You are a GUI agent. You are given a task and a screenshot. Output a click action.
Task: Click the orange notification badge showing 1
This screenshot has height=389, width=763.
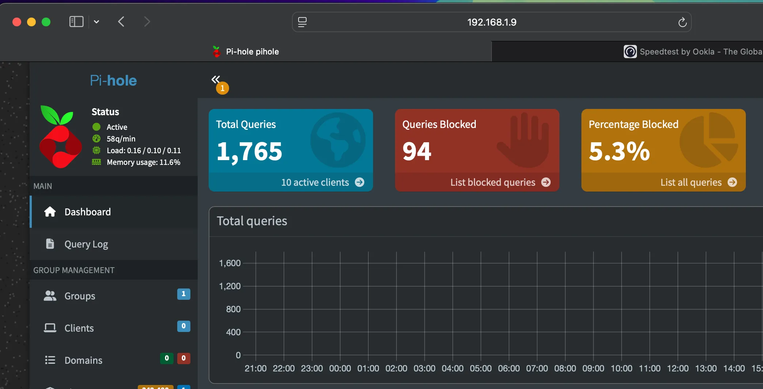tap(222, 88)
